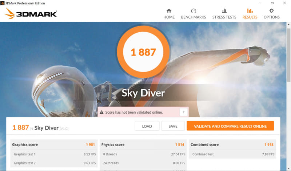Click the Graphics score value 1 981
The height and width of the screenshot is (171, 291).
tap(90, 144)
